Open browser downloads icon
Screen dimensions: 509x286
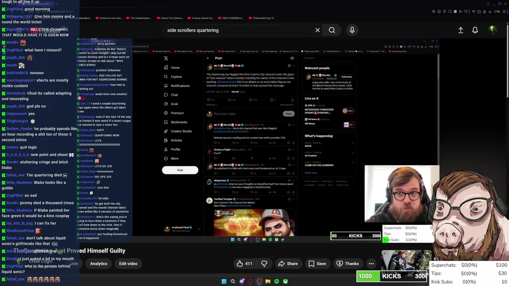click(490, 12)
